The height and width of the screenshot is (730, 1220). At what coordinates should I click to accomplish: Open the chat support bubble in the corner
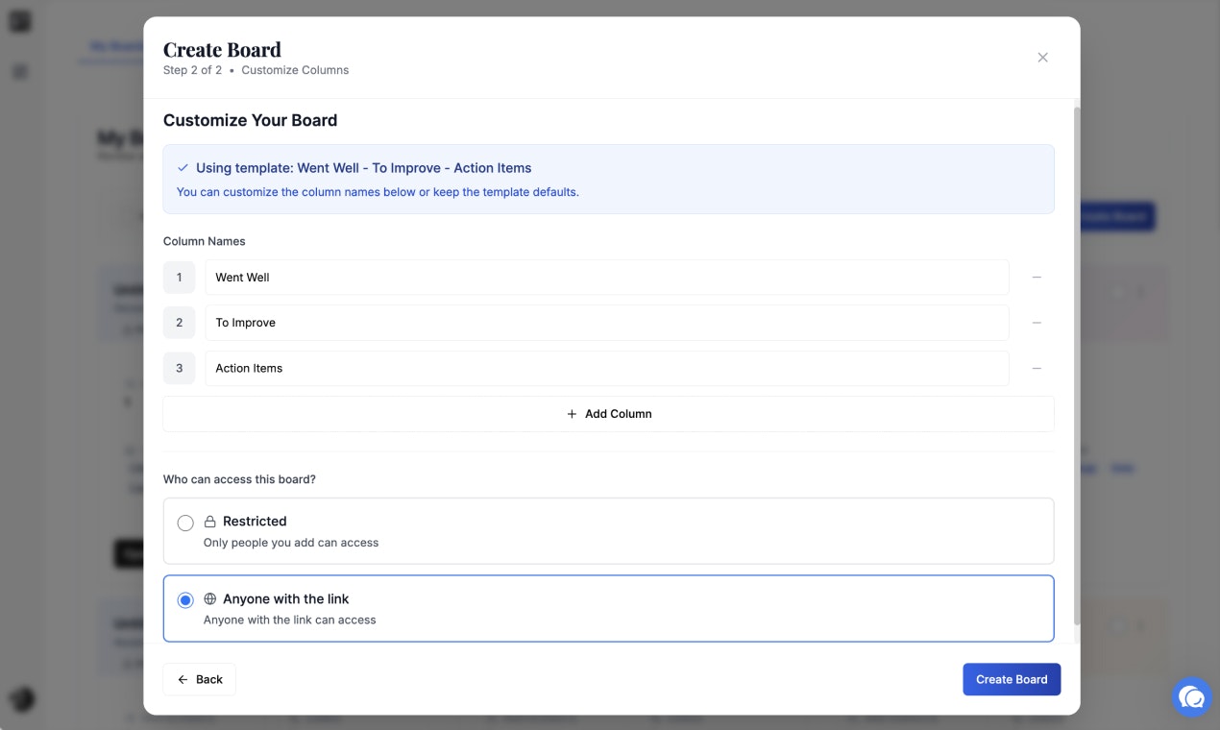pyautogui.click(x=1192, y=696)
